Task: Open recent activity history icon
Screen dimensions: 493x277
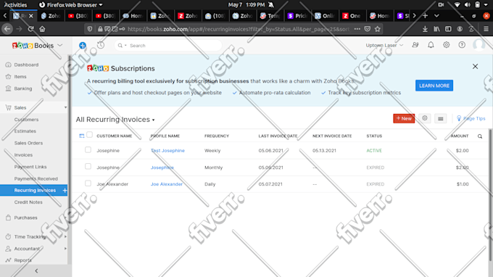Action: pyautogui.click(x=101, y=45)
